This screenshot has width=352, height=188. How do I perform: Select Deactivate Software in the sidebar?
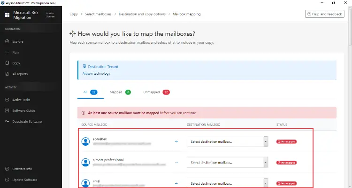[27, 121]
